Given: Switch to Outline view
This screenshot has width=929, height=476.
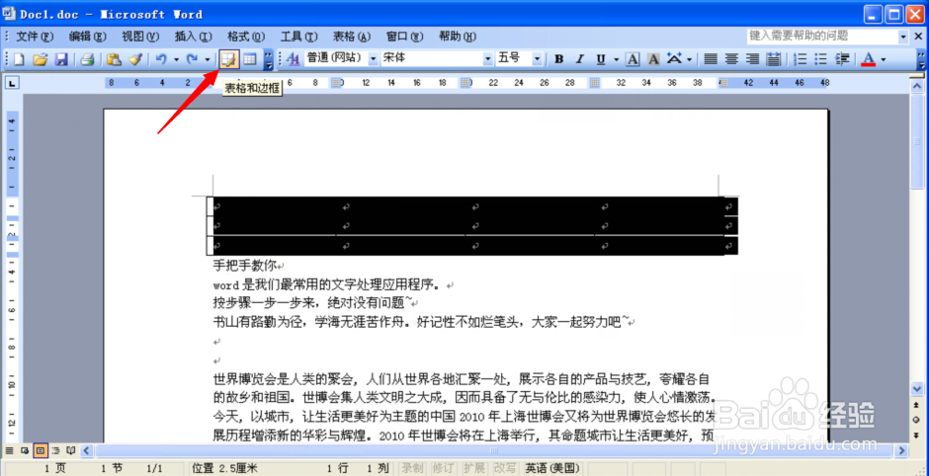Looking at the screenshot, I should coord(55,451).
